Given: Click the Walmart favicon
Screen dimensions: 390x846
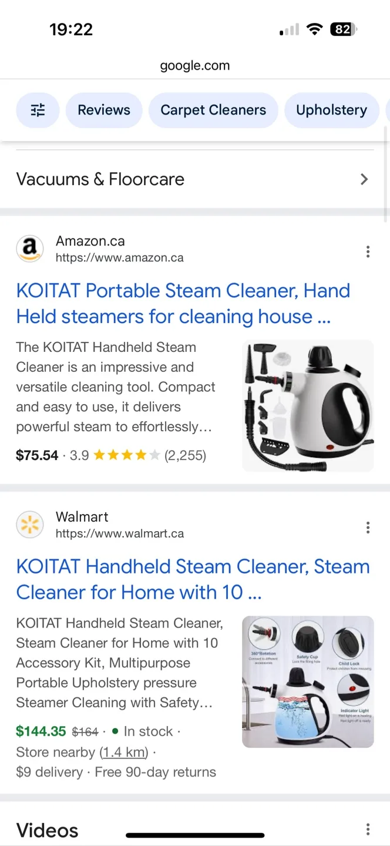Looking at the screenshot, I should [30, 525].
